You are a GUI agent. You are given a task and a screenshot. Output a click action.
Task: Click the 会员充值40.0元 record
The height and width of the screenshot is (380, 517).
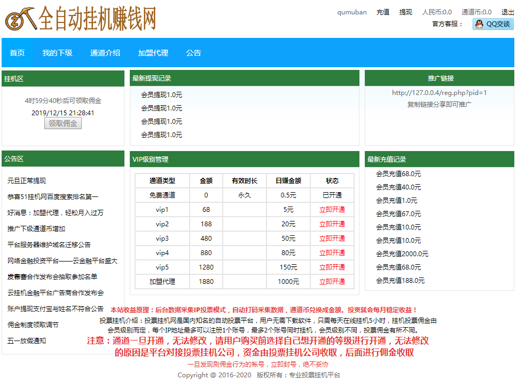pyautogui.click(x=398, y=187)
